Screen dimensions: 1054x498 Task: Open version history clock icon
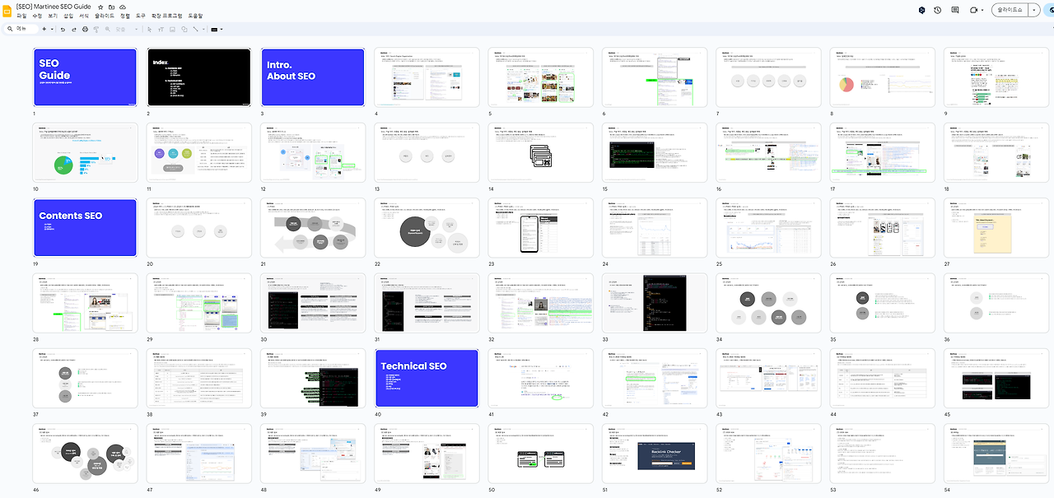(x=937, y=10)
